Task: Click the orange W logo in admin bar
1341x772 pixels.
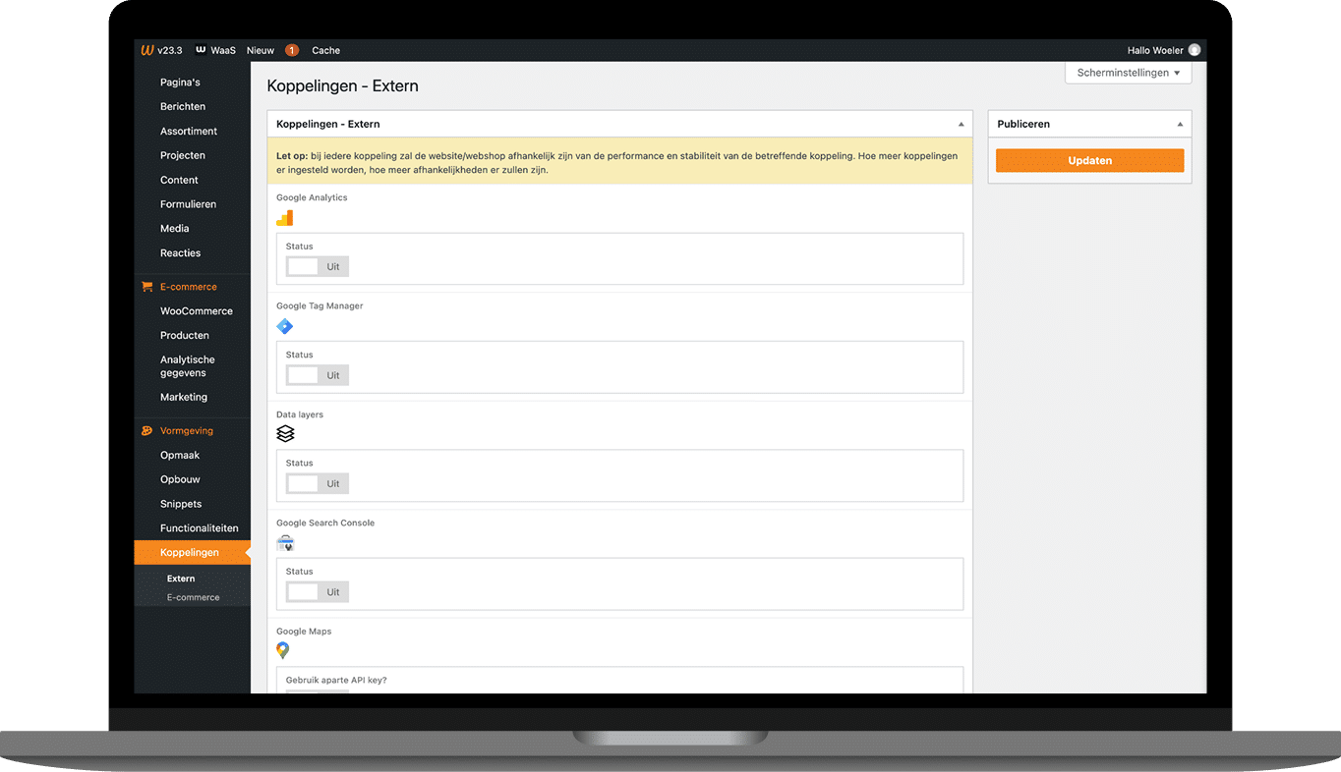Action: [x=147, y=50]
